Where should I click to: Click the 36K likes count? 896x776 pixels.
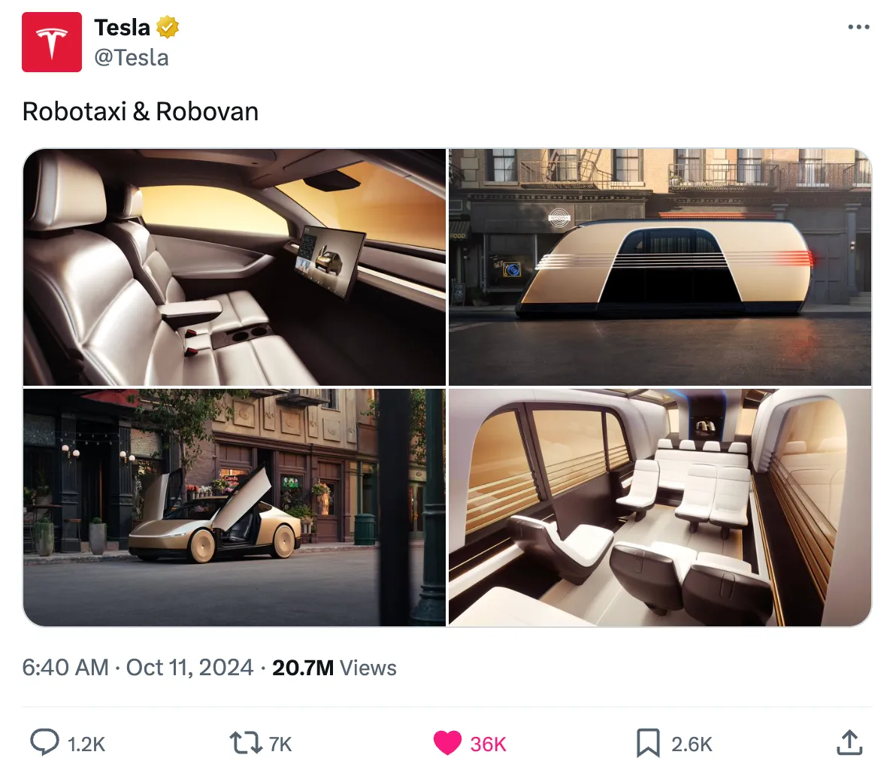tap(488, 744)
